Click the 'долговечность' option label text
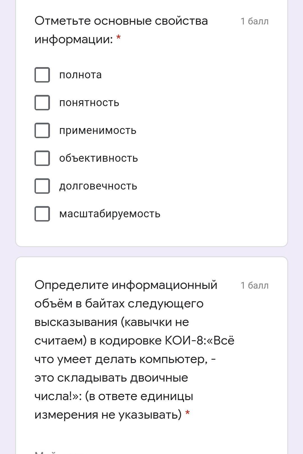 98,186
